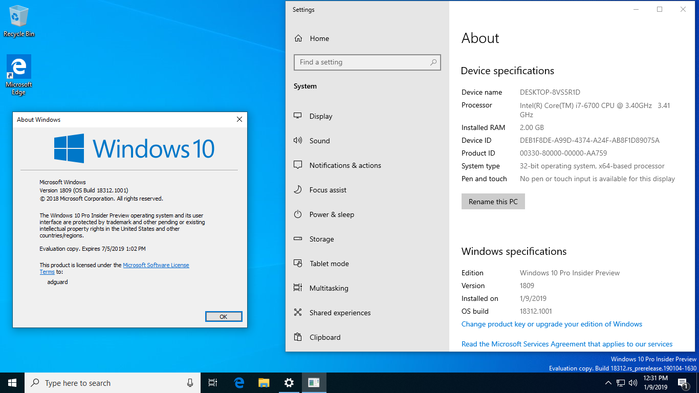Click the Edition value Windows 10 Pro Insider Preview
Viewport: 699px width, 393px height.
coord(570,273)
